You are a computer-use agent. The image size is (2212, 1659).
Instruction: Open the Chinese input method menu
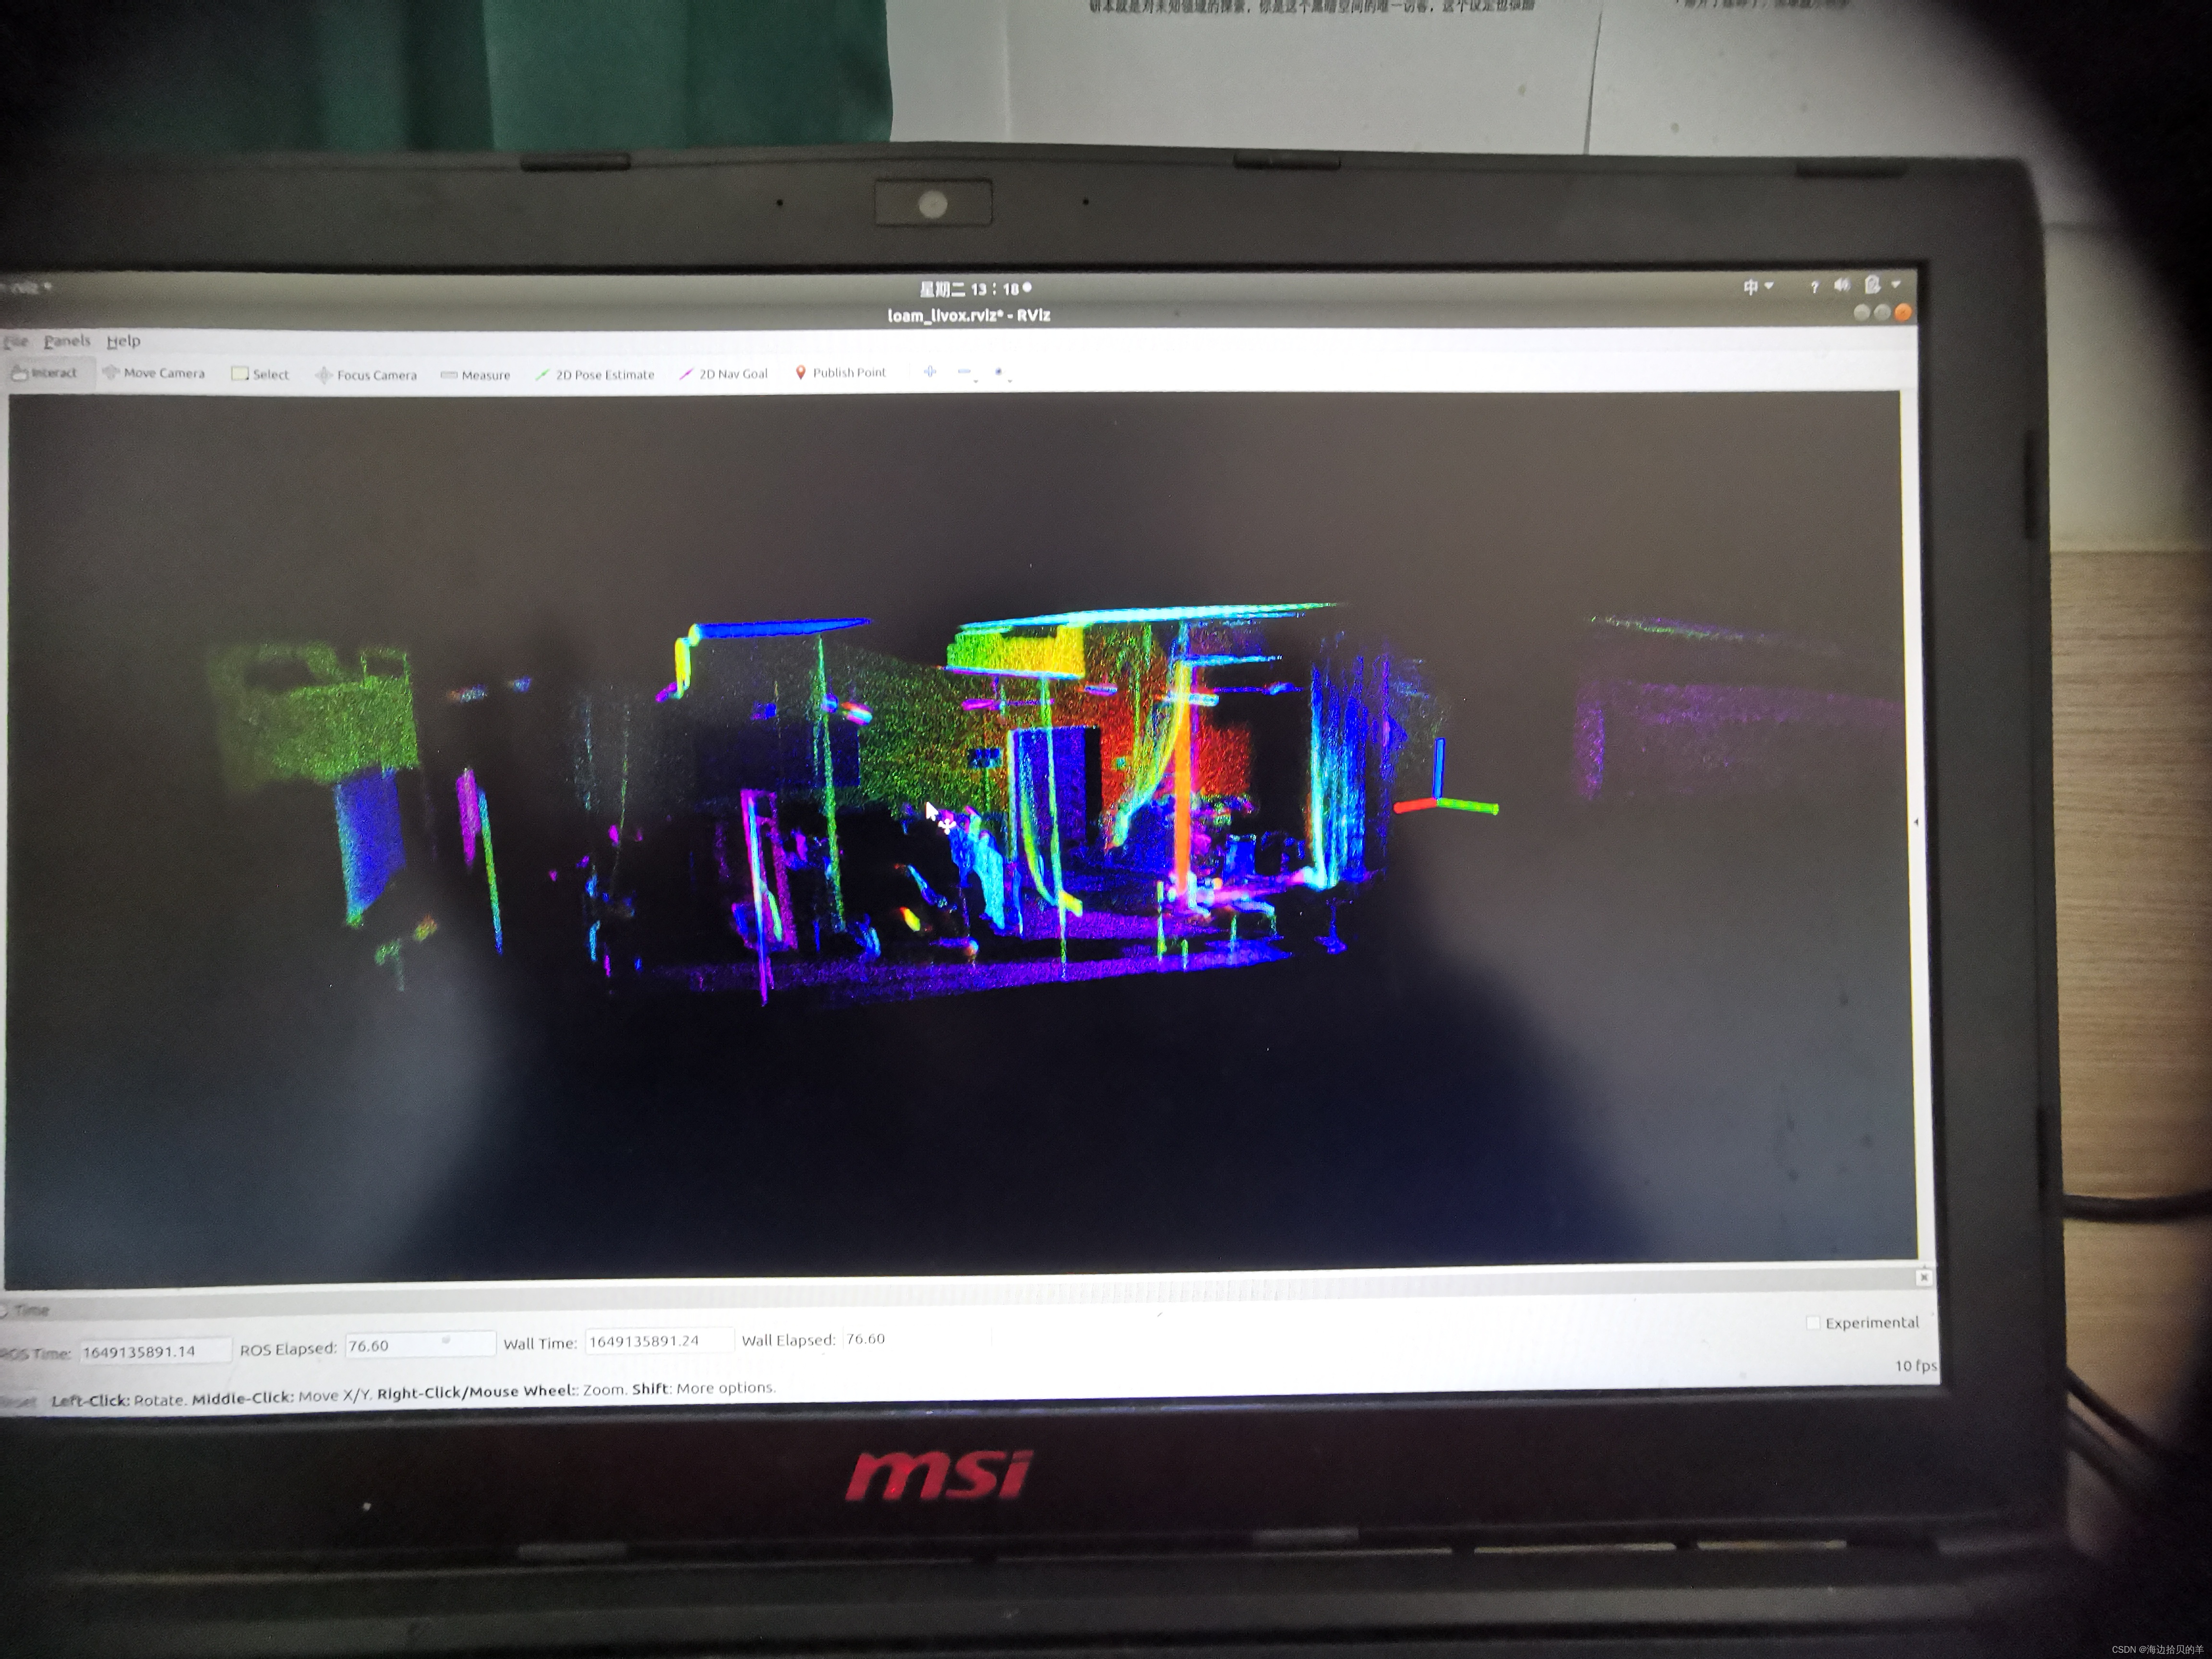point(1757,287)
